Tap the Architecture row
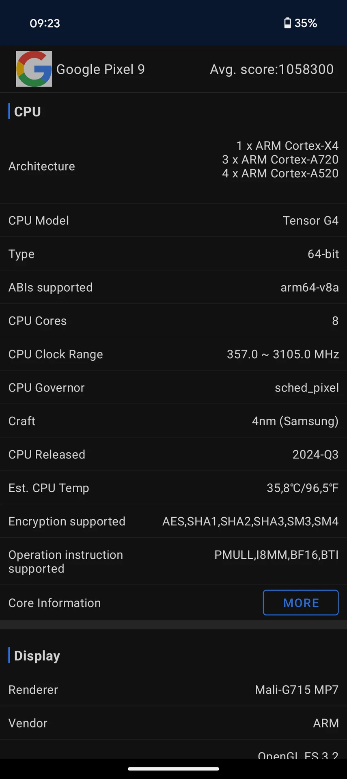Image resolution: width=347 pixels, height=779 pixels. pos(173,166)
